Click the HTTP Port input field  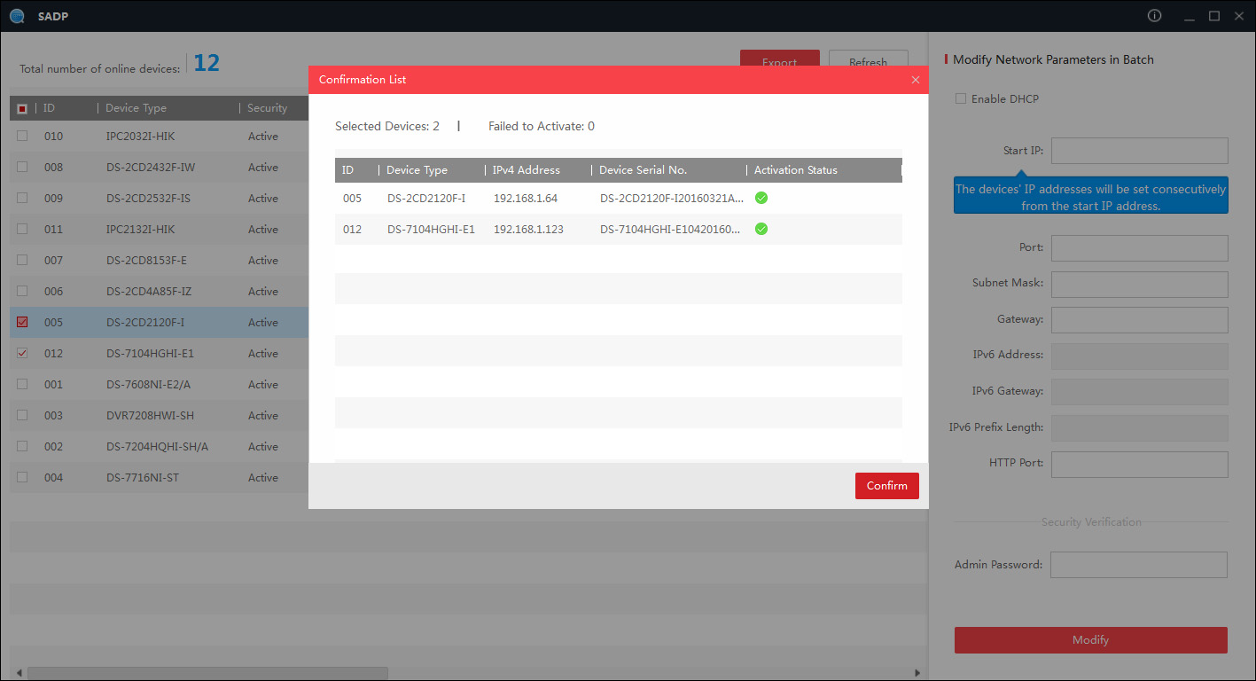1140,464
